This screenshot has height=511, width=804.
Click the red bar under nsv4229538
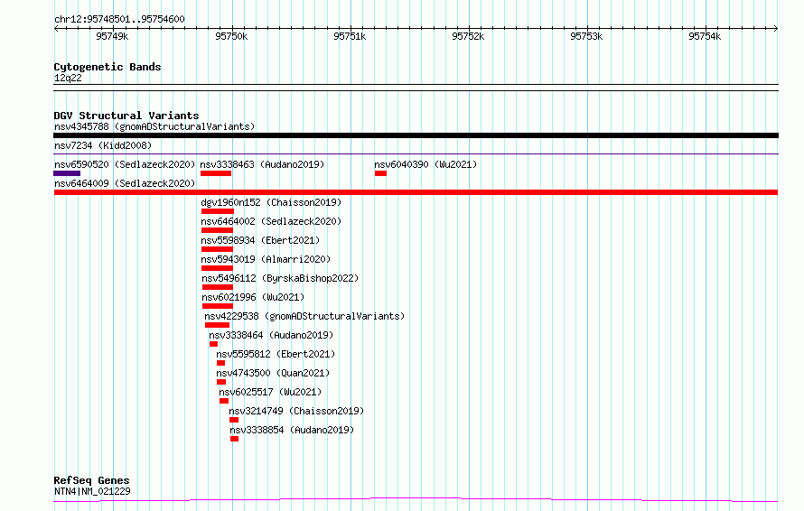[217, 325]
